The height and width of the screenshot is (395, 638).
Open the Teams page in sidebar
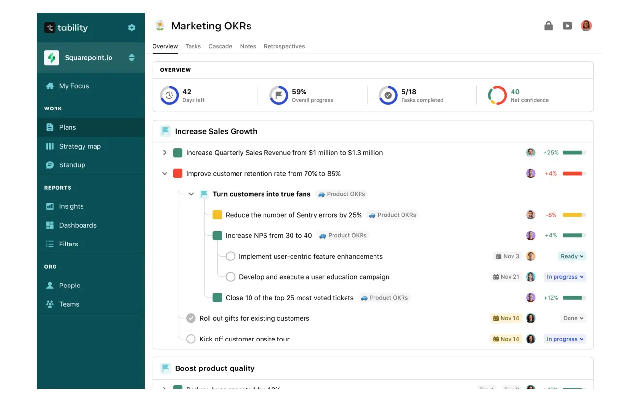click(x=69, y=304)
